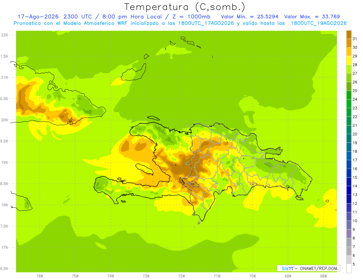Click the blue segment between 15 and 16
Screen dimensions: 363x280
(349, 173)
